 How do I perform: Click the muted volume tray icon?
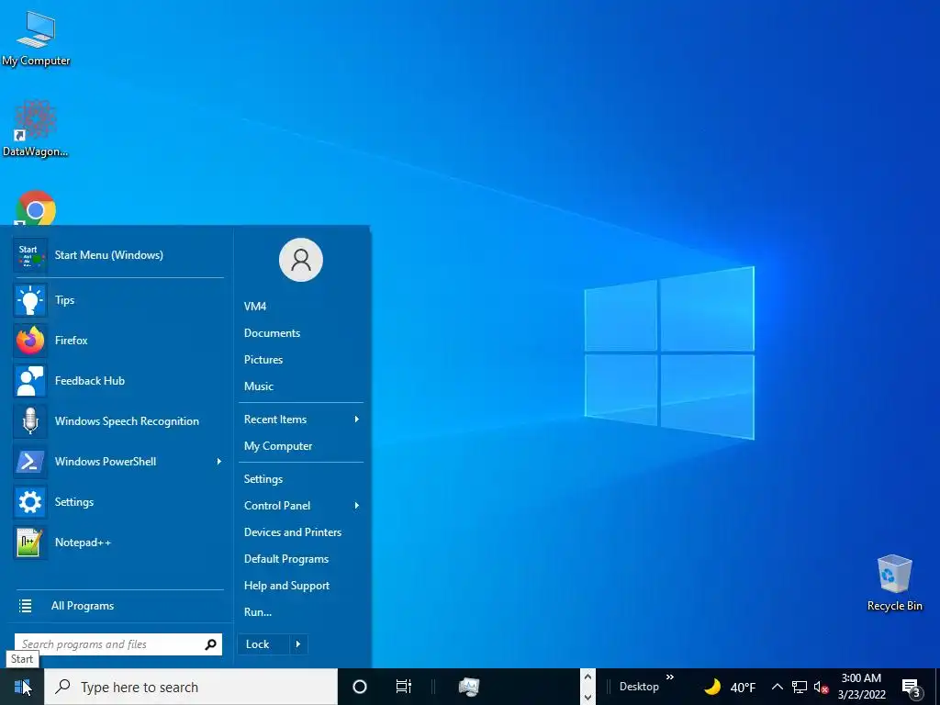coord(821,688)
